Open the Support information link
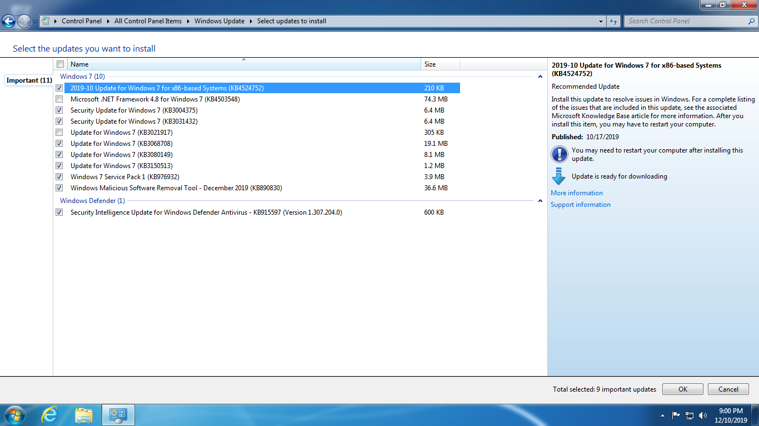Image resolution: width=759 pixels, height=426 pixels. (x=581, y=205)
